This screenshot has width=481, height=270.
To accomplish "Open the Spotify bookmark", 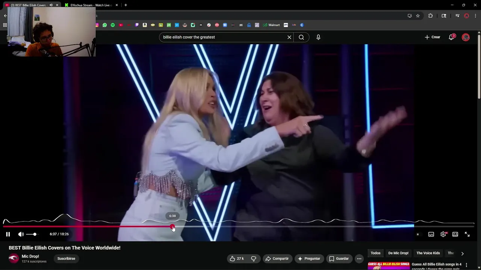I will tap(113, 25).
